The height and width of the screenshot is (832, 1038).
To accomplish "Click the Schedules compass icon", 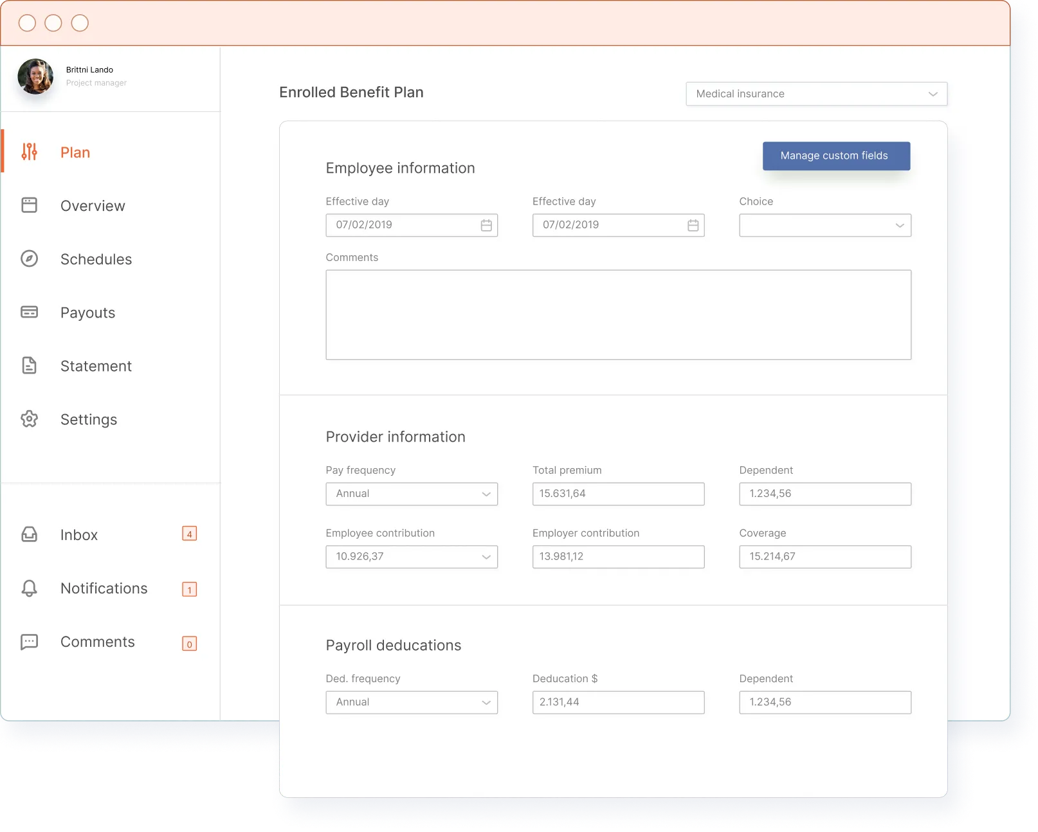I will (x=29, y=258).
